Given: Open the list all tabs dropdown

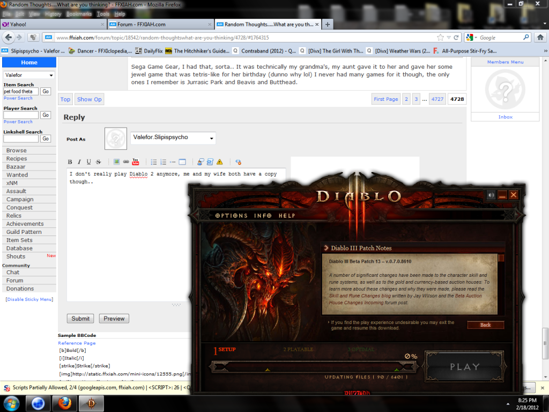Looking at the screenshot, I should (545, 24).
